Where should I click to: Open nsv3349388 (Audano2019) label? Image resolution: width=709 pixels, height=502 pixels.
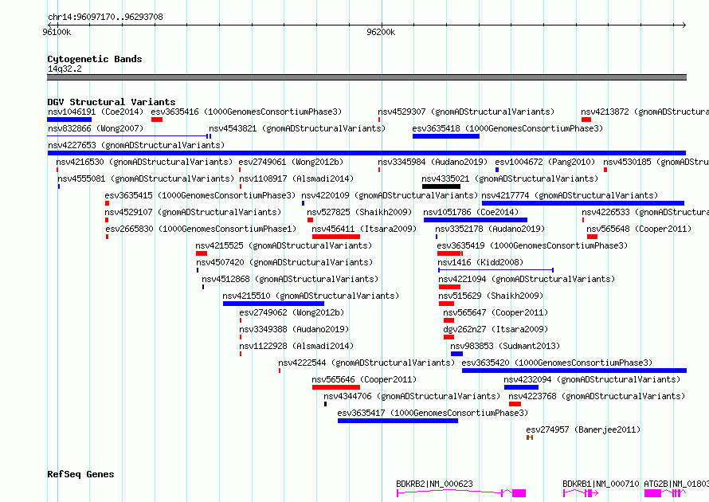tap(294, 329)
